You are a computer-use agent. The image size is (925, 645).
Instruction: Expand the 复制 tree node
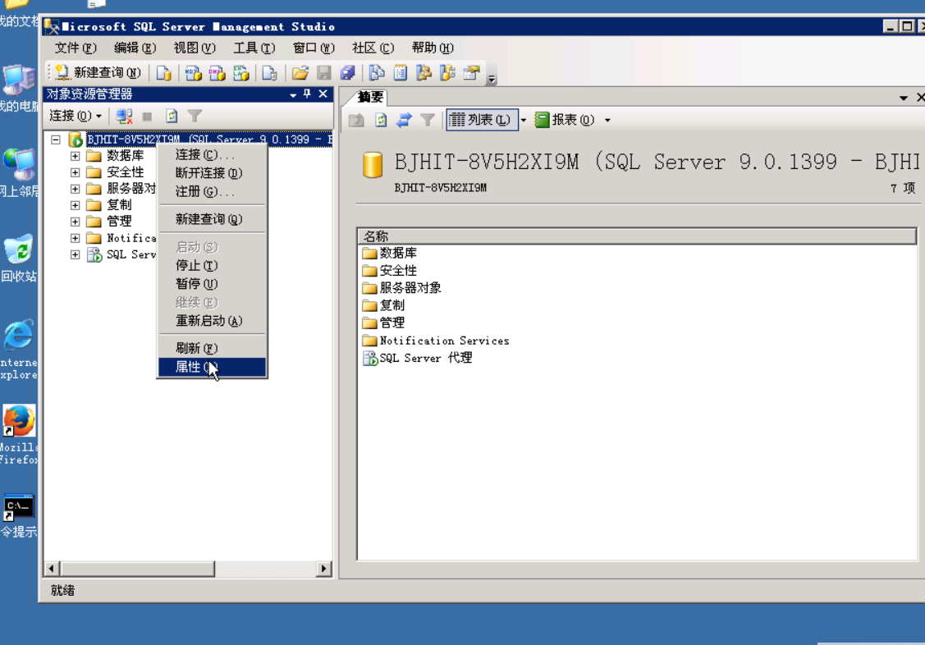[75, 206]
